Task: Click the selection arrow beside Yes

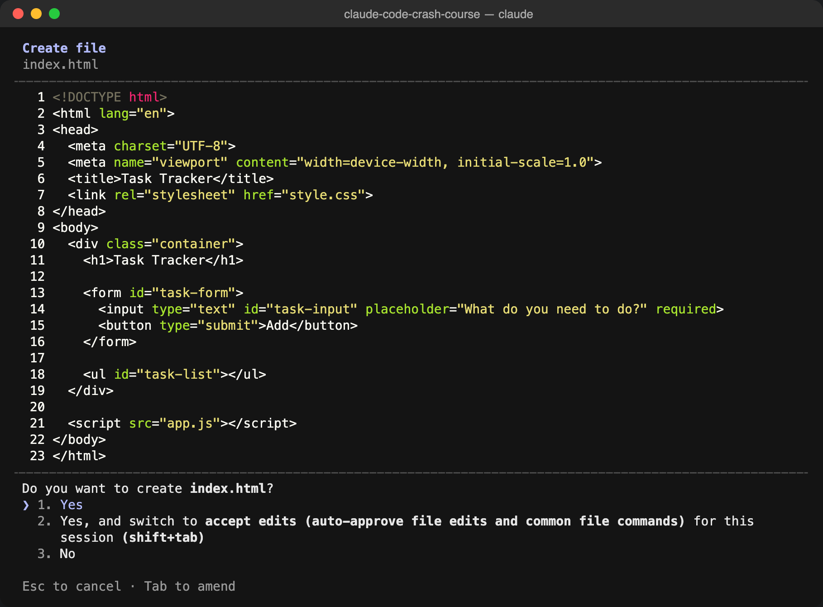Action: [26, 505]
